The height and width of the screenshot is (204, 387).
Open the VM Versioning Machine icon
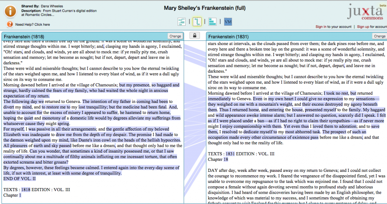(x=228, y=22)
